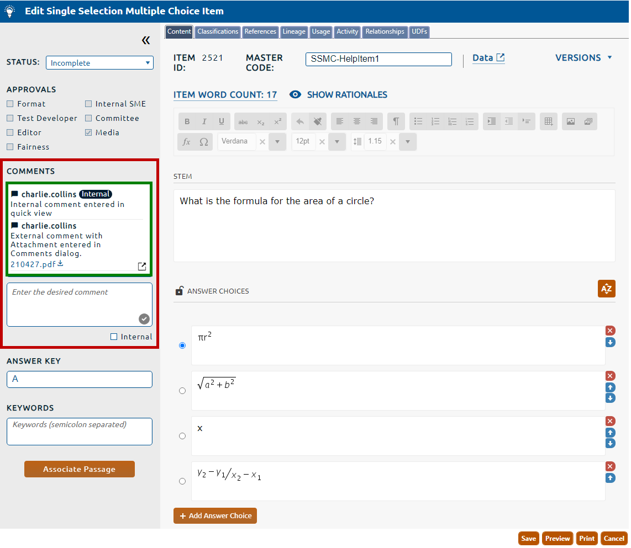The image size is (631, 548).
Task: Collapse the left sidebar with the double chevron
Action: [145, 40]
